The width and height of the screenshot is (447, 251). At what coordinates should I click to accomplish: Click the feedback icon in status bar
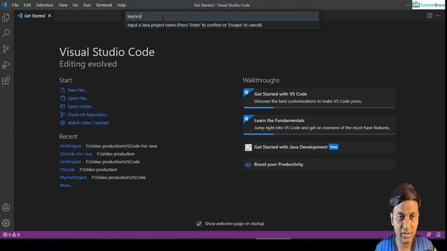point(429,235)
